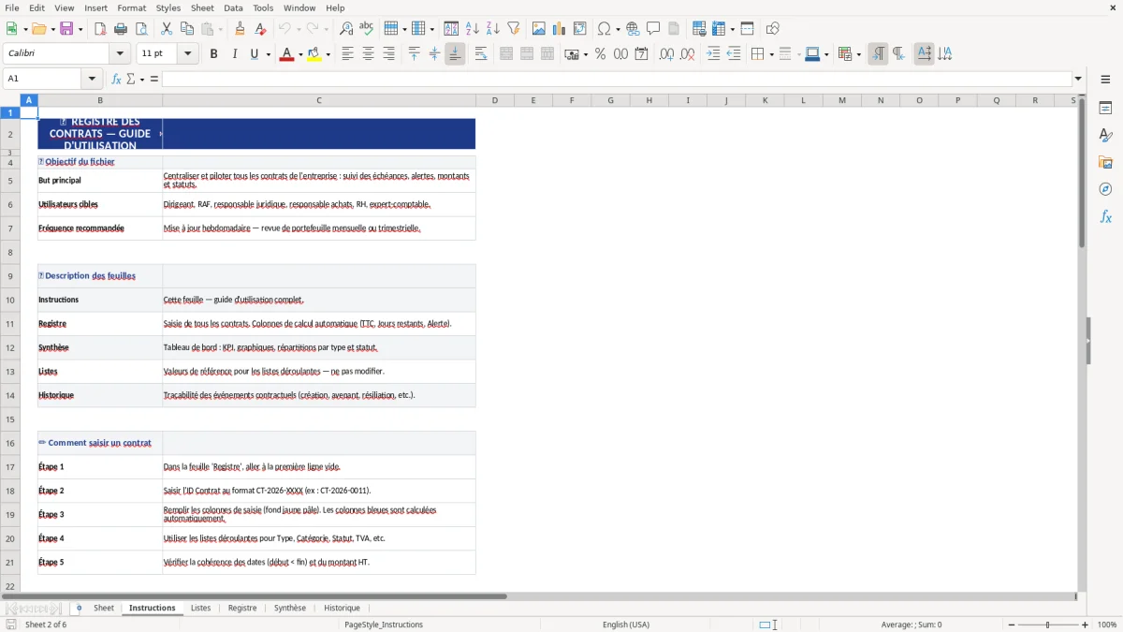Toggle Underline formatting
The width and height of the screenshot is (1123, 632).
254,54
